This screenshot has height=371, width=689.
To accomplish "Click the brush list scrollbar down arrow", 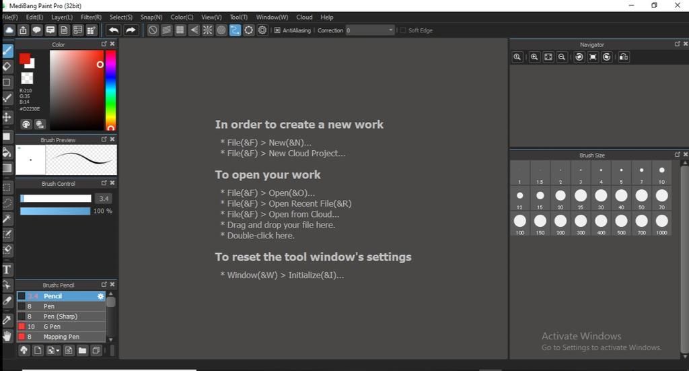I will tap(111, 339).
